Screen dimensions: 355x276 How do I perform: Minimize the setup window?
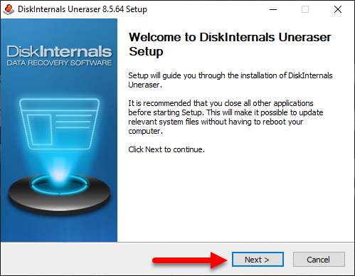click(x=273, y=9)
